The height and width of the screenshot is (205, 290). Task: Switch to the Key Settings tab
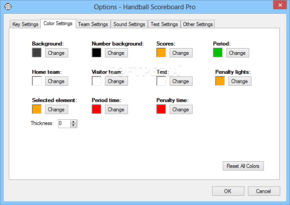[25, 24]
